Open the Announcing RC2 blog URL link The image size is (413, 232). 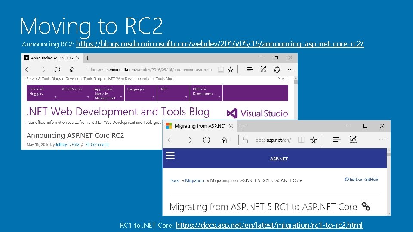[220, 44]
